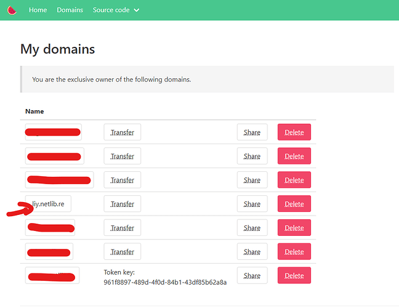This screenshot has width=399, height=308.
Task: Click Share in row just above liy.netlib.re
Action: [252, 180]
